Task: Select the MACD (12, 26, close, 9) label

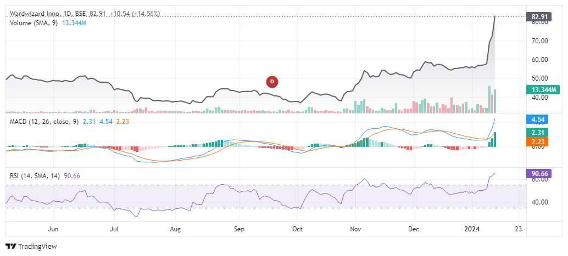Action: coord(44,122)
